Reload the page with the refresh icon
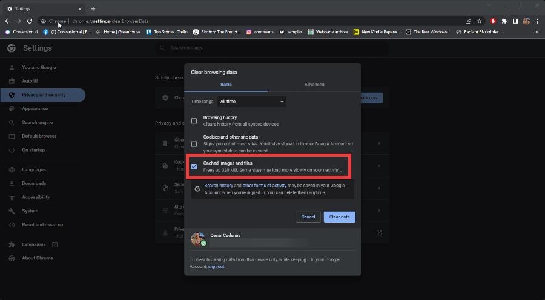The image size is (545, 300). click(30, 21)
